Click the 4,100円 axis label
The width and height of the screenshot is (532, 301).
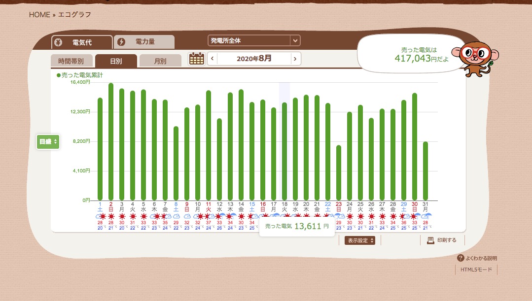tap(81, 170)
